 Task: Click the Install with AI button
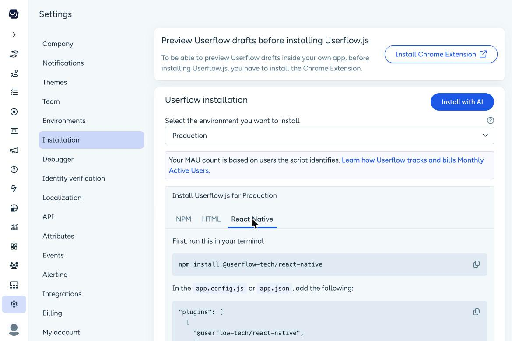point(462,102)
